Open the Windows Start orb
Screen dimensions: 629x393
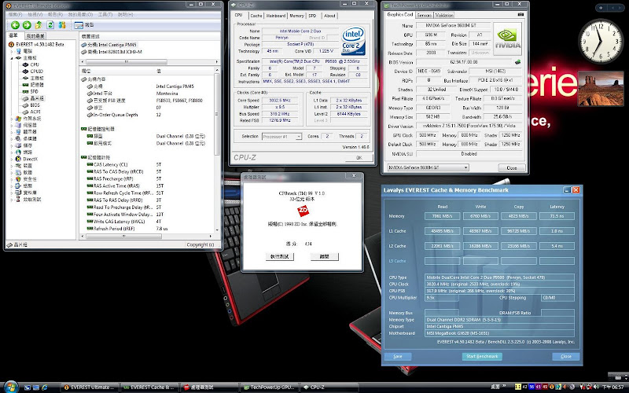coord(10,386)
